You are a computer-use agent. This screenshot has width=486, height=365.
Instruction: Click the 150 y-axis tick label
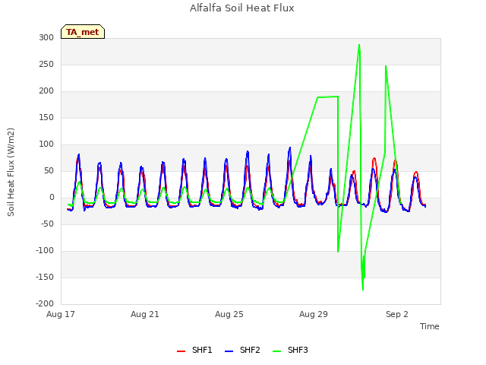46,118
